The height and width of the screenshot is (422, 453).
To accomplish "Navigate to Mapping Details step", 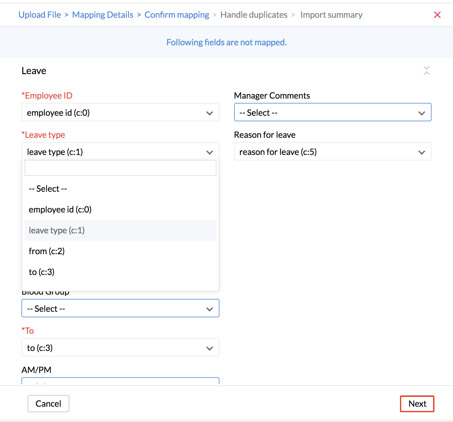I will tap(103, 15).
